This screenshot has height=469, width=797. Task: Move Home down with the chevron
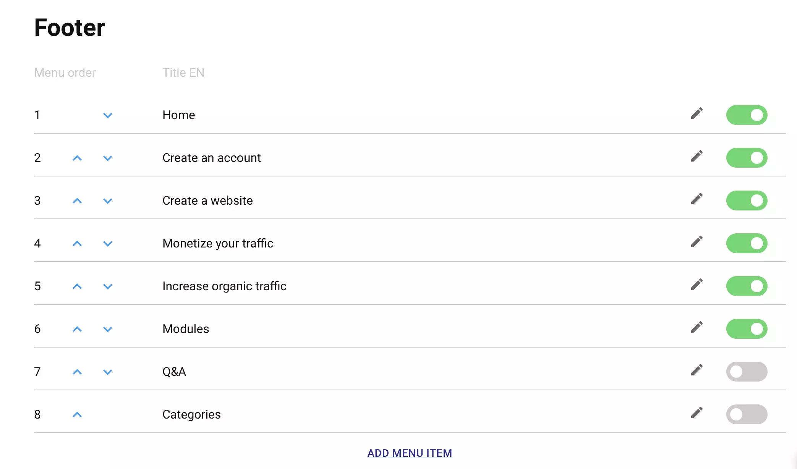tap(108, 115)
